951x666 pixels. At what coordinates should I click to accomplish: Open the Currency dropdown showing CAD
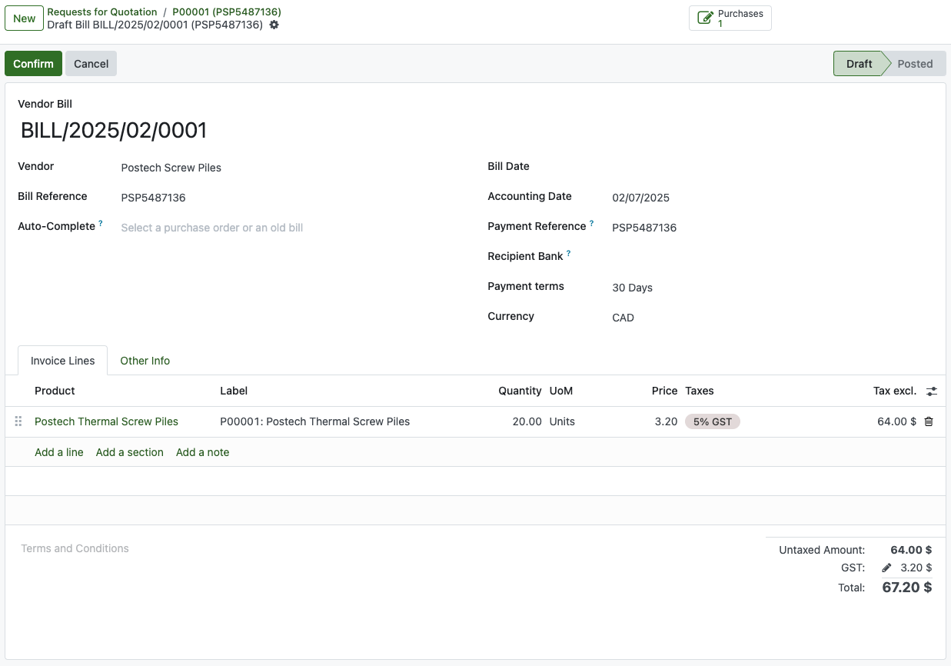click(769, 318)
